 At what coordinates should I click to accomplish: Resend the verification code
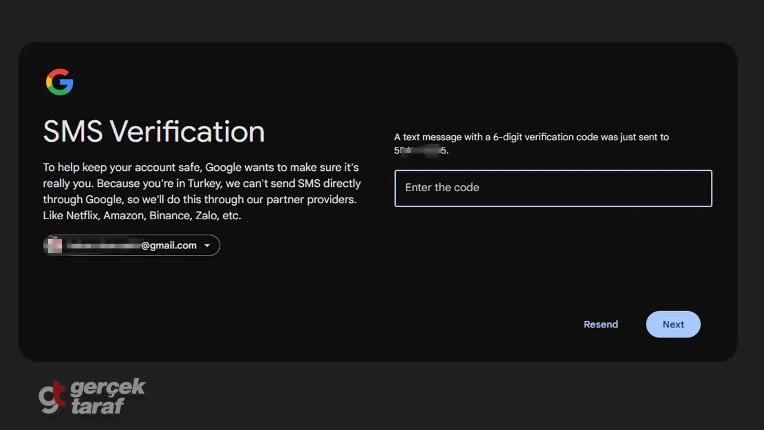click(600, 324)
